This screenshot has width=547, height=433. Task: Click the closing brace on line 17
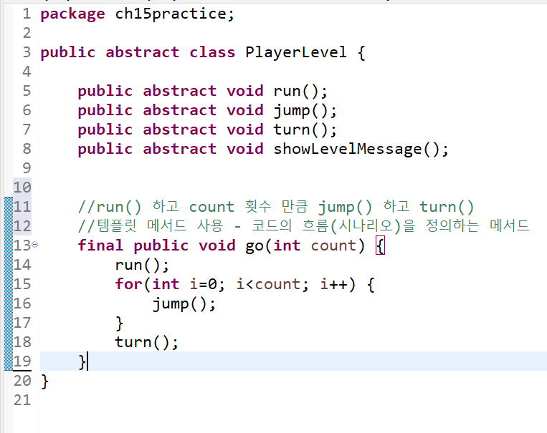tap(119, 323)
